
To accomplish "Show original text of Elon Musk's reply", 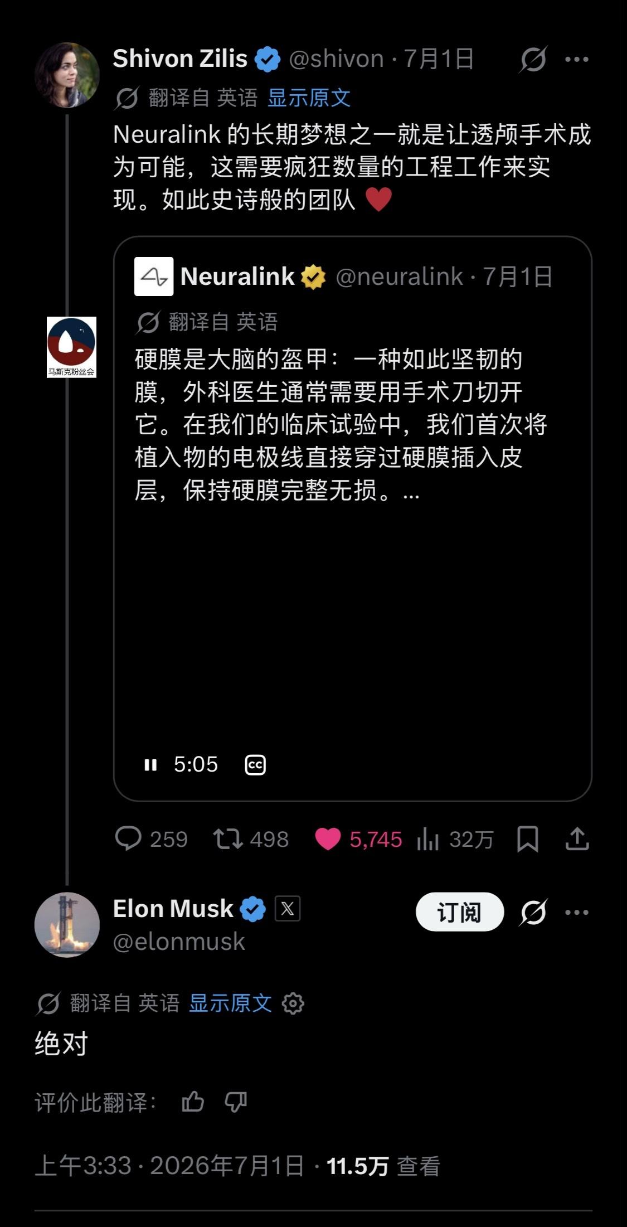I will (230, 1003).
